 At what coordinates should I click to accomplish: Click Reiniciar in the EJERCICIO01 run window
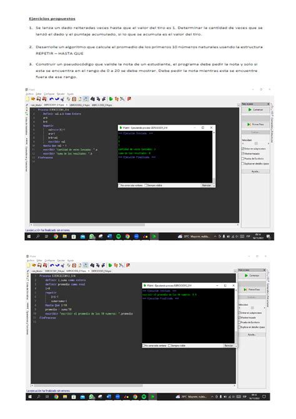tap(206, 185)
